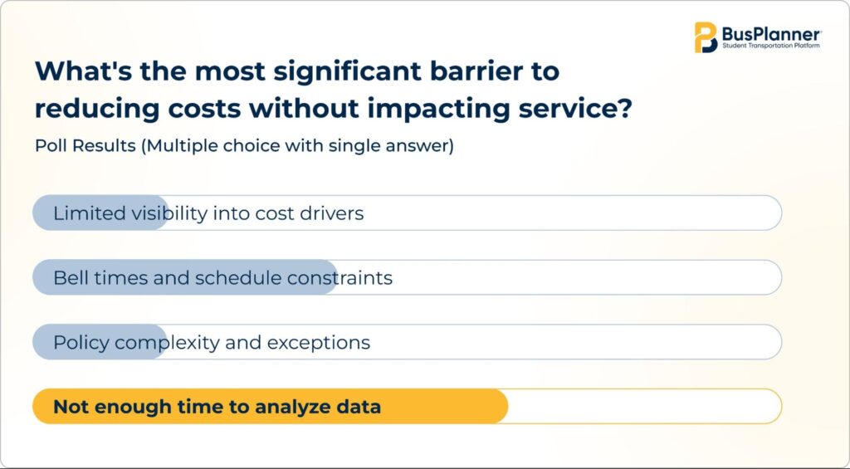Click "(Multiple choice with single answer)" text

click(x=297, y=146)
